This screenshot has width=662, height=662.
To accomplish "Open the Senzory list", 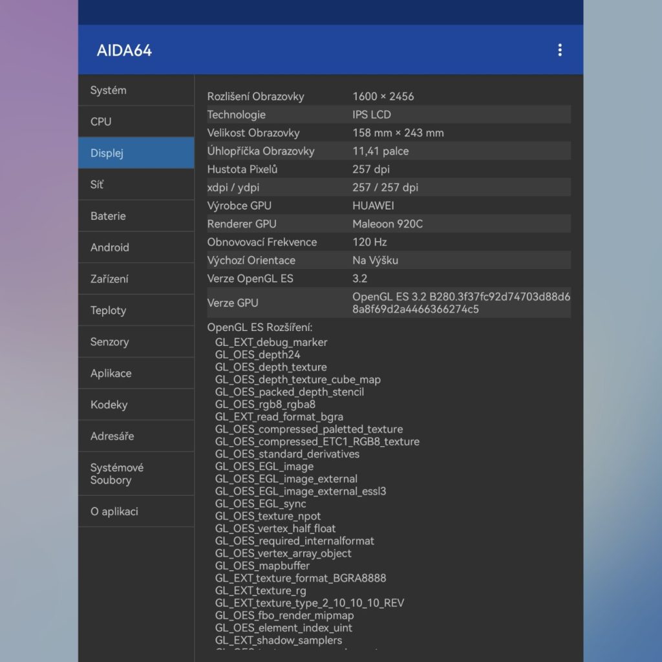I will [136, 342].
